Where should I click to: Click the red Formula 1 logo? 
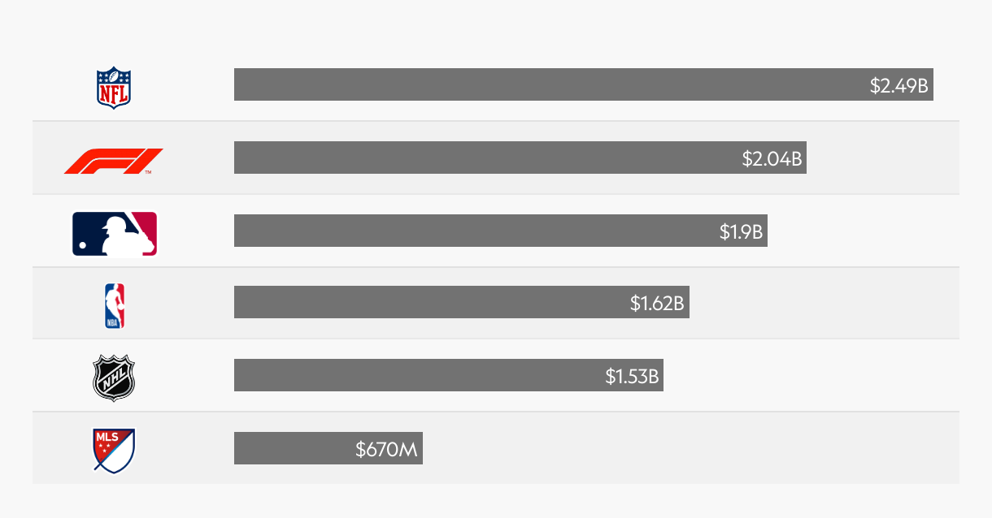pos(114,161)
